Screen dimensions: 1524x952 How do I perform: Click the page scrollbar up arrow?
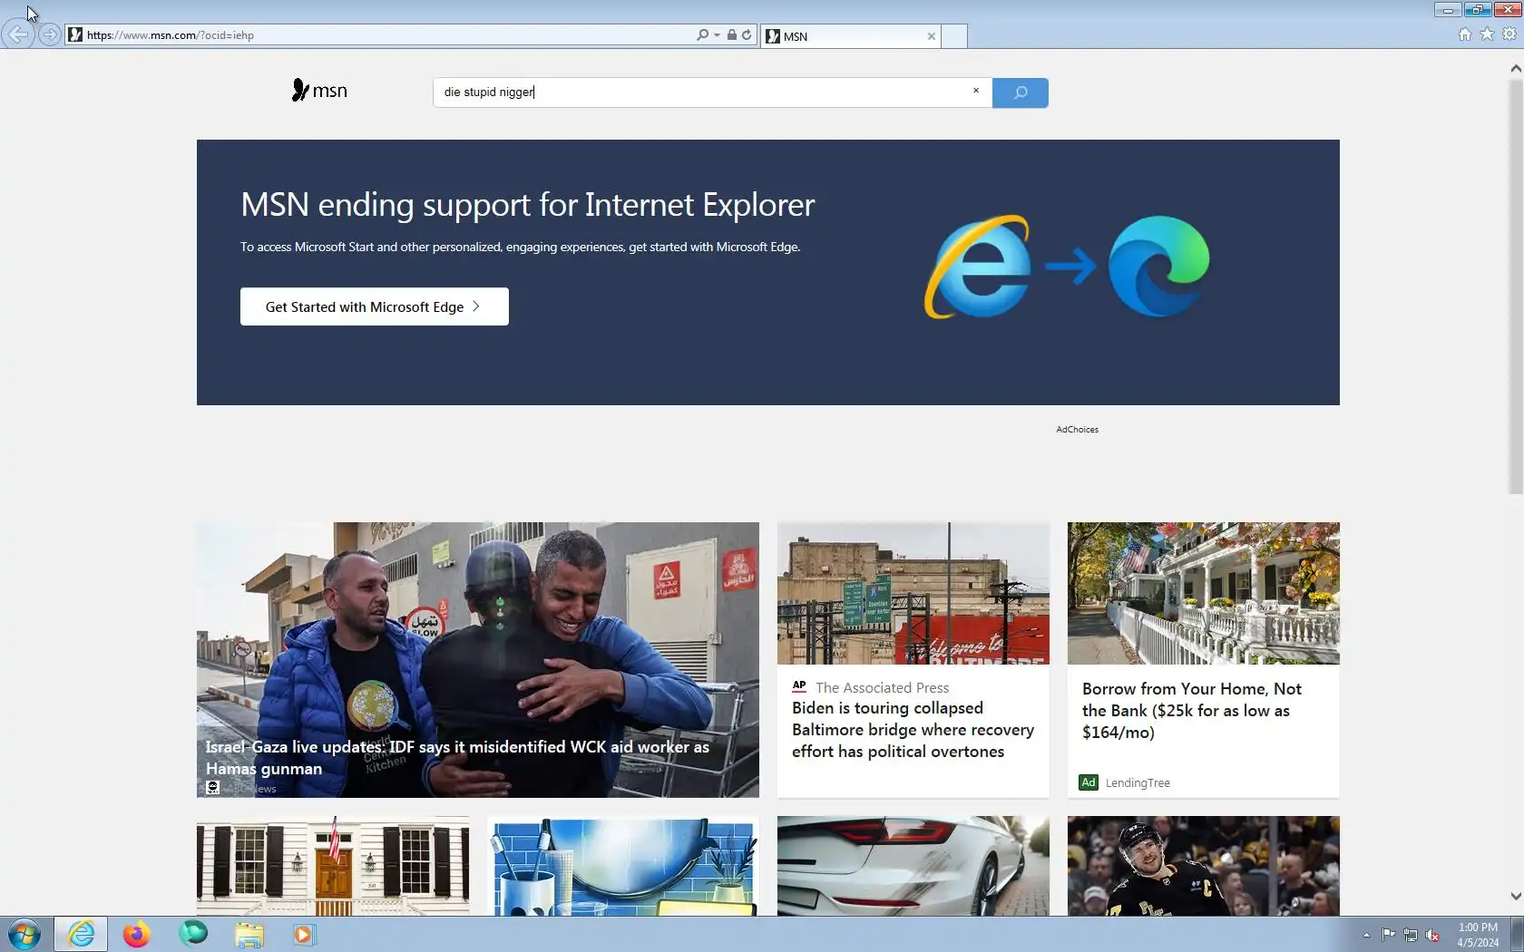(x=1516, y=68)
